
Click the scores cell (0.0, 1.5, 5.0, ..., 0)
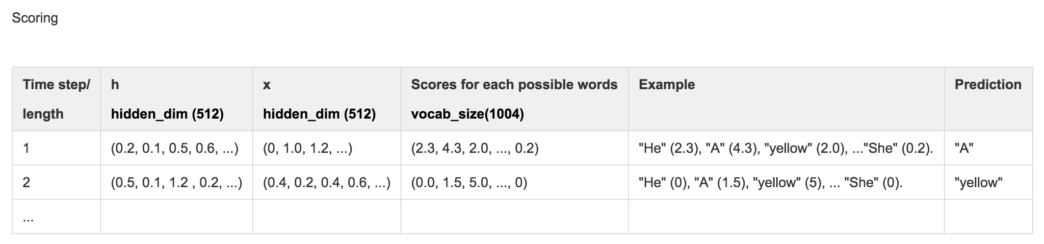tap(515, 182)
